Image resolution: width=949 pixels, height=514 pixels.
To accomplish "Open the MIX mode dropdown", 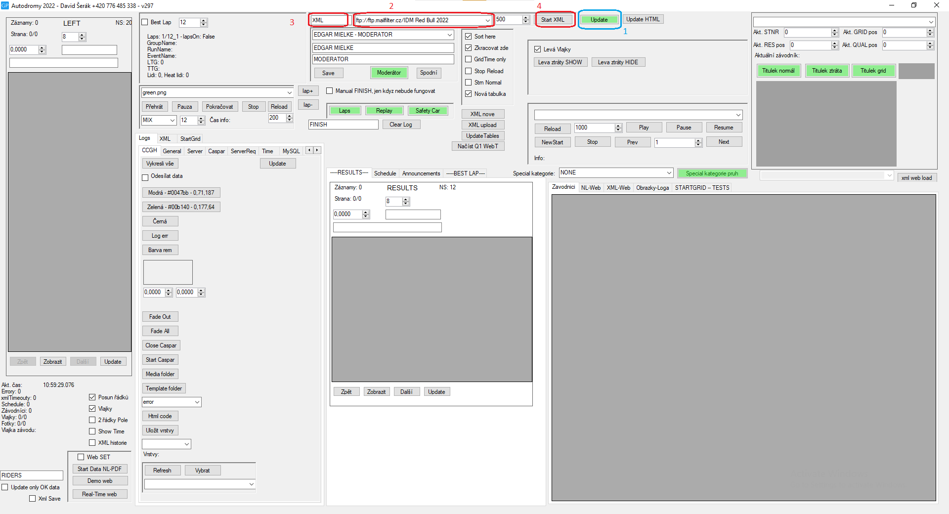I will (173, 120).
